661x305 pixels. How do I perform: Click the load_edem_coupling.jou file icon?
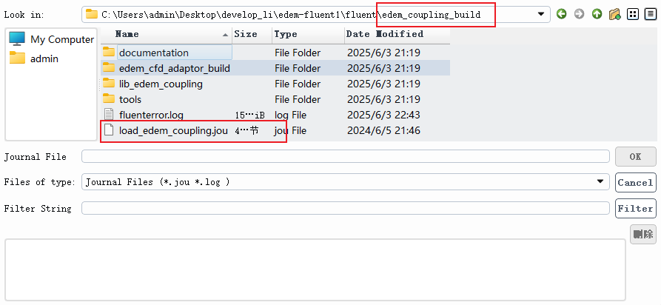tap(109, 130)
